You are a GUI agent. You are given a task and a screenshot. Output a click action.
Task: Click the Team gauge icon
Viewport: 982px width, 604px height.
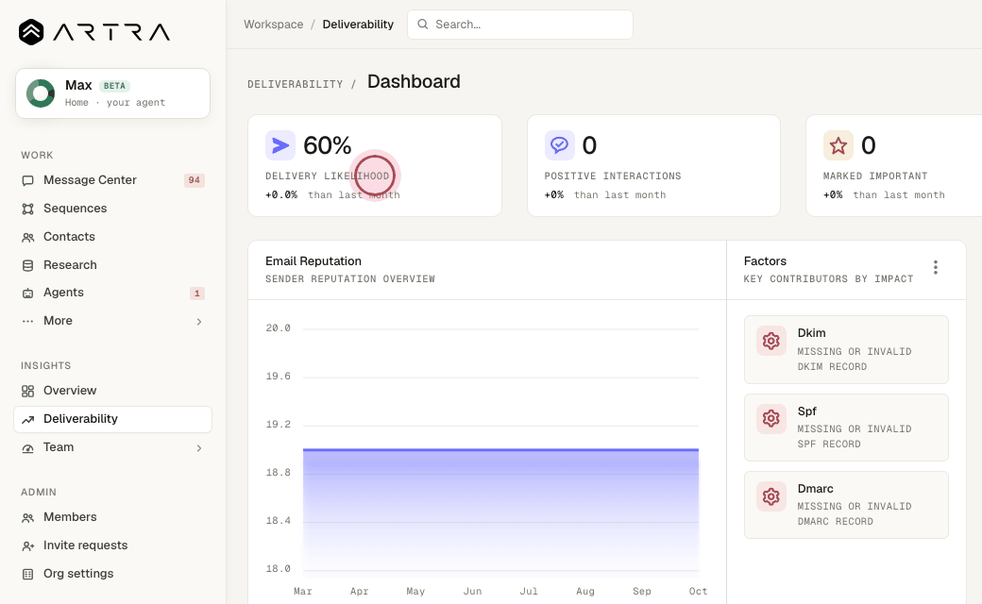[x=27, y=448]
